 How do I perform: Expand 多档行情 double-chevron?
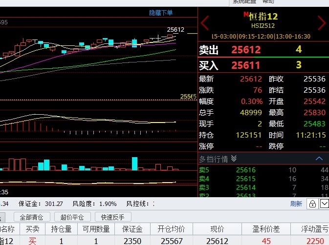click(x=234, y=159)
